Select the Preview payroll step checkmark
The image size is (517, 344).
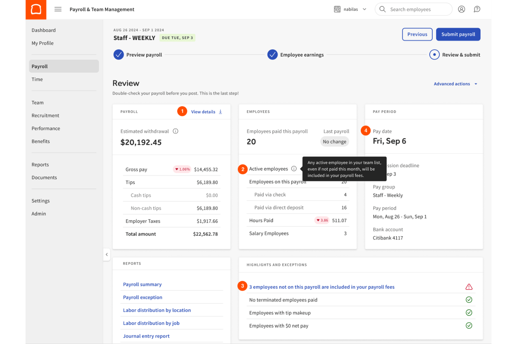coord(118,55)
